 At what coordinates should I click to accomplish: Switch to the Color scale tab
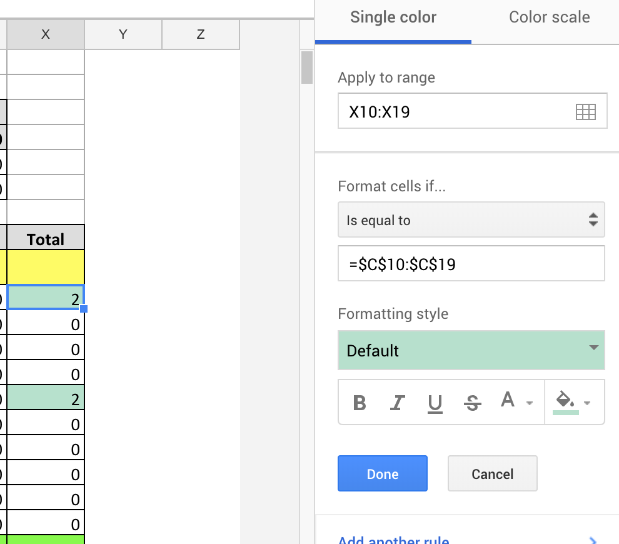click(x=549, y=18)
